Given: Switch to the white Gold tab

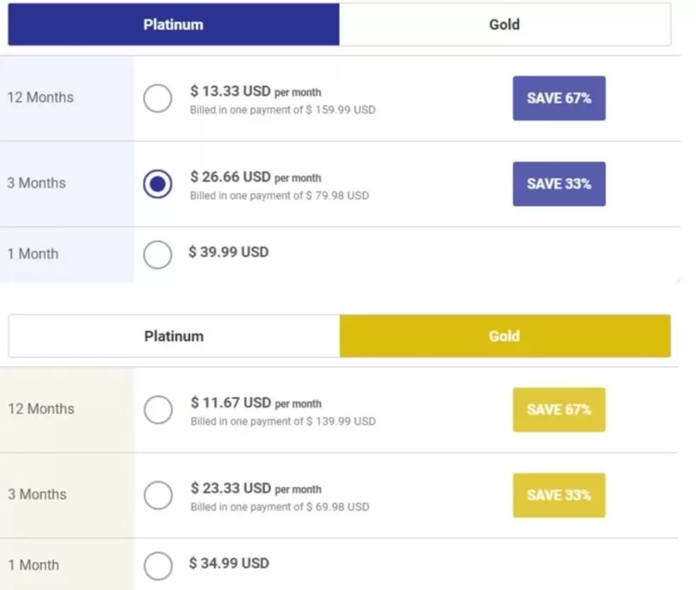Looking at the screenshot, I should (504, 25).
